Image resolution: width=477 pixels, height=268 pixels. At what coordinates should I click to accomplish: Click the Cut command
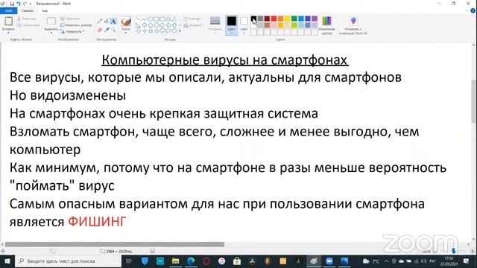point(27,19)
